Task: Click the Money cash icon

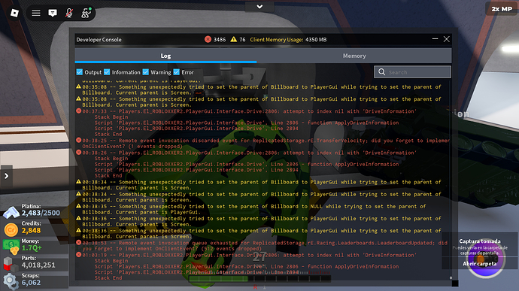Action: (x=11, y=247)
